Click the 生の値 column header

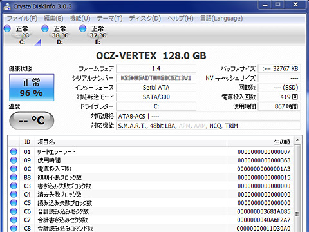click(260, 142)
